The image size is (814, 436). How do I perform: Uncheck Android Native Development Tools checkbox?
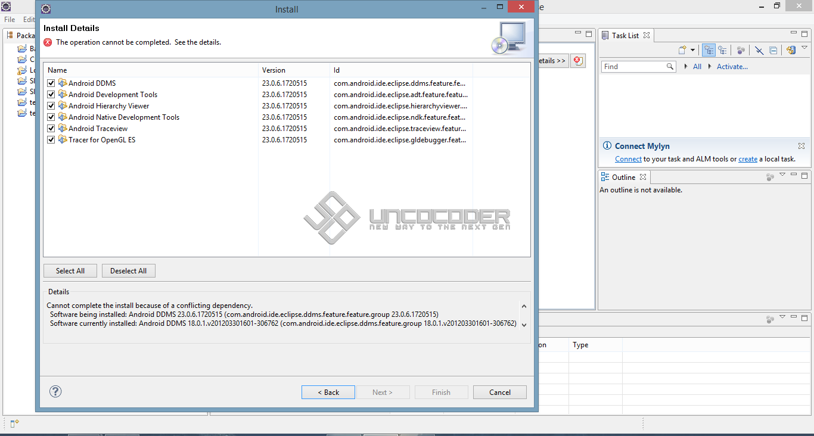pos(51,117)
